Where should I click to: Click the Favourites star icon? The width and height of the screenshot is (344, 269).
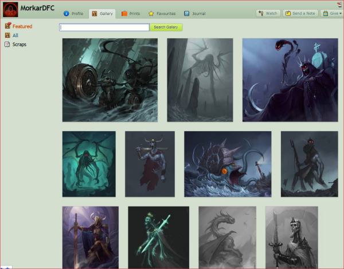151,13
